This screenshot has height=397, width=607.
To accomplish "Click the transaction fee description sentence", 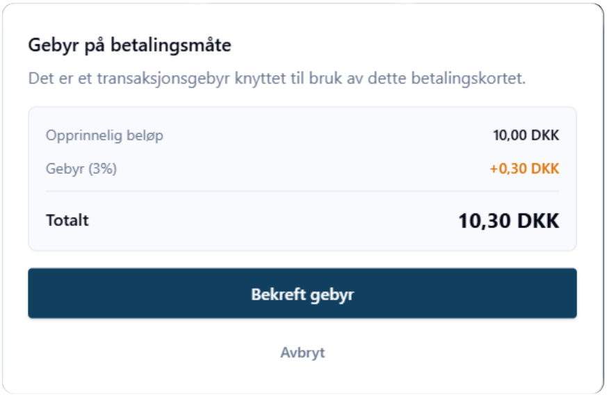I will click(x=277, y=78).
